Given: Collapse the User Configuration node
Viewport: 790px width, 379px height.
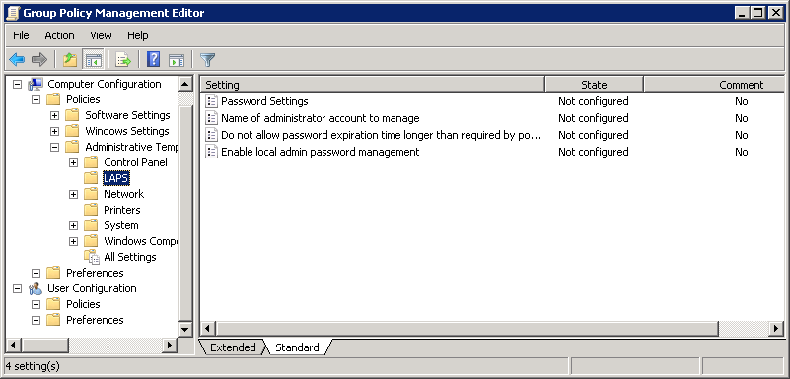Looking at the screenshot, I should point(17,288).
